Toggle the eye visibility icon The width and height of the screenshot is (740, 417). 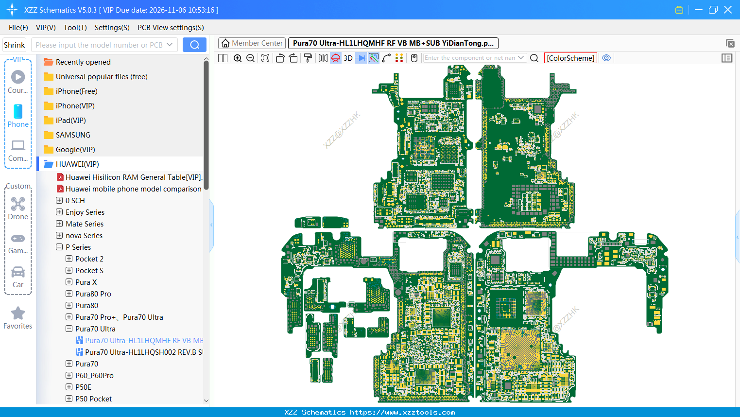tap(606, 58)
